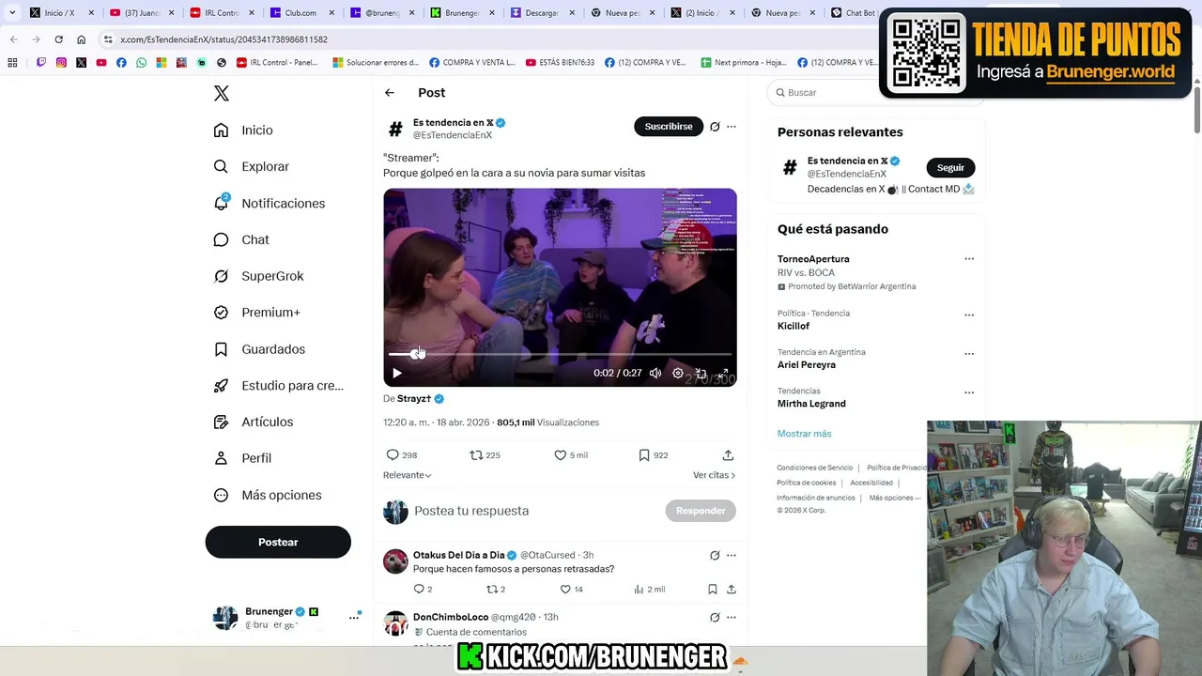Expand Más opciones menu

268,495
